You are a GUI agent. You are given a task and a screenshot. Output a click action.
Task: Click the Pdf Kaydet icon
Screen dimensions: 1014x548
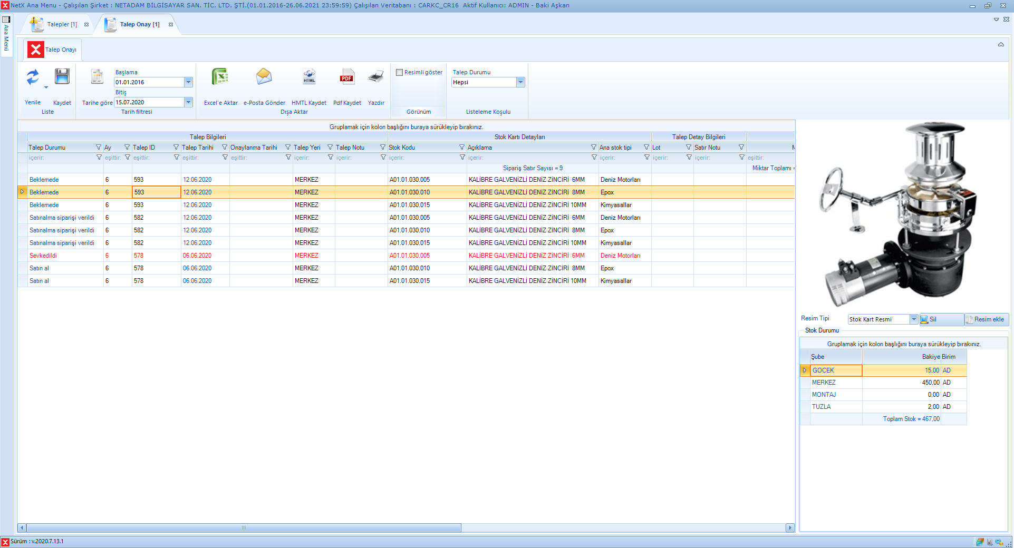point(347,77)
